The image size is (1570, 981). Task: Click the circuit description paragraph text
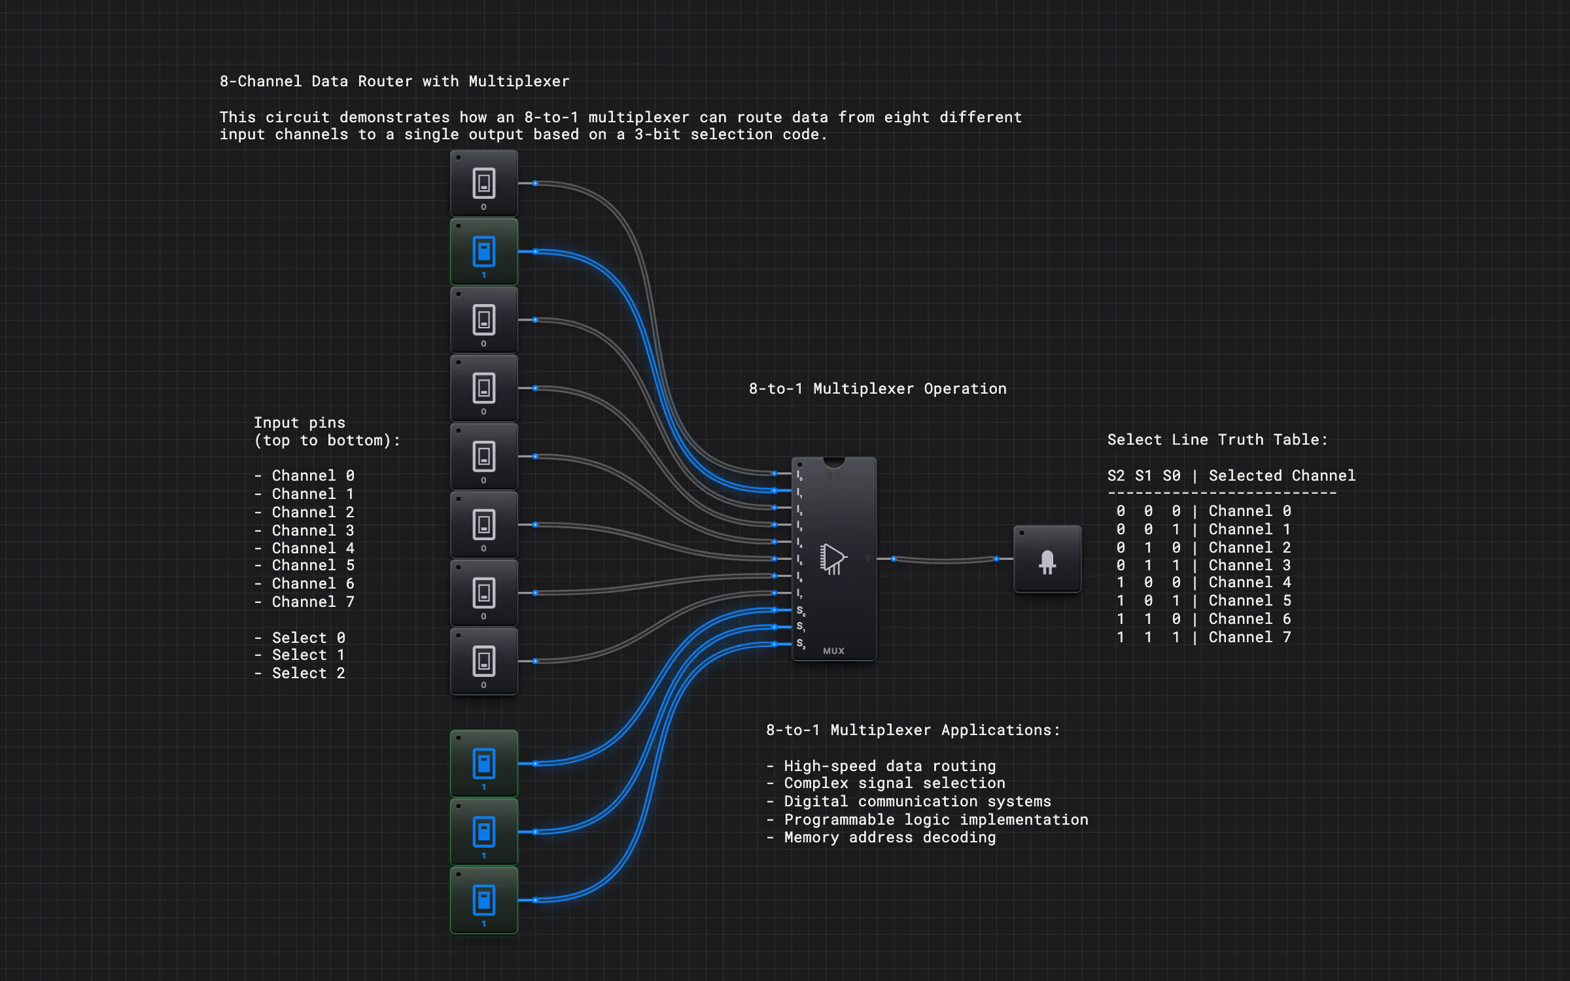620,126
